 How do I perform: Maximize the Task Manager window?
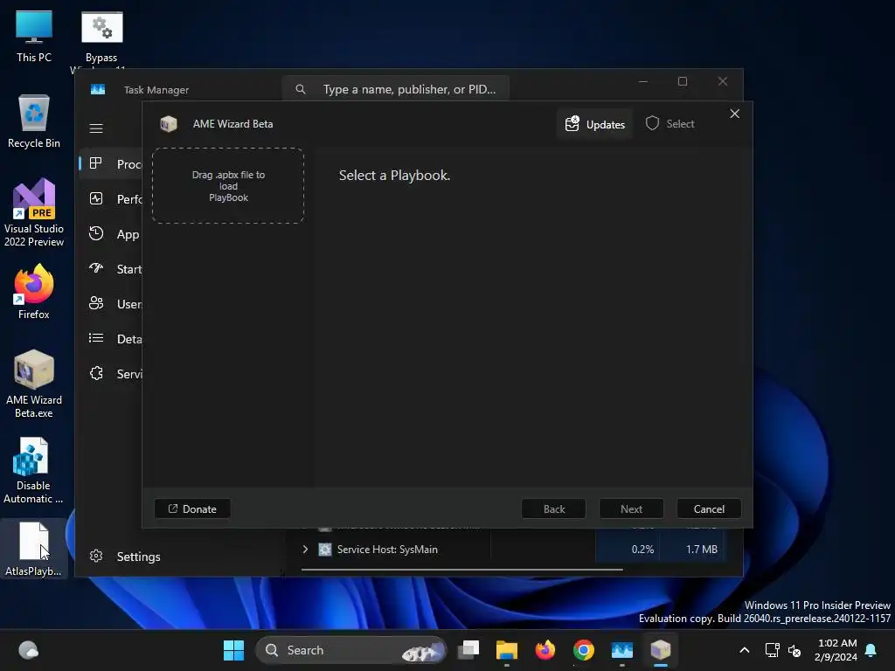(x=682, y=81)
